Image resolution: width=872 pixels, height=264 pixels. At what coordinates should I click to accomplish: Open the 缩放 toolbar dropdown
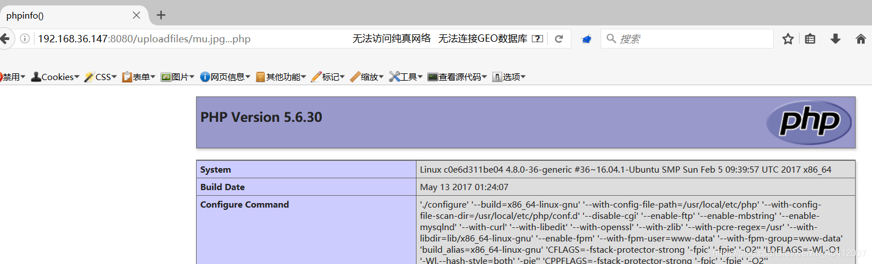click(367, 77)
